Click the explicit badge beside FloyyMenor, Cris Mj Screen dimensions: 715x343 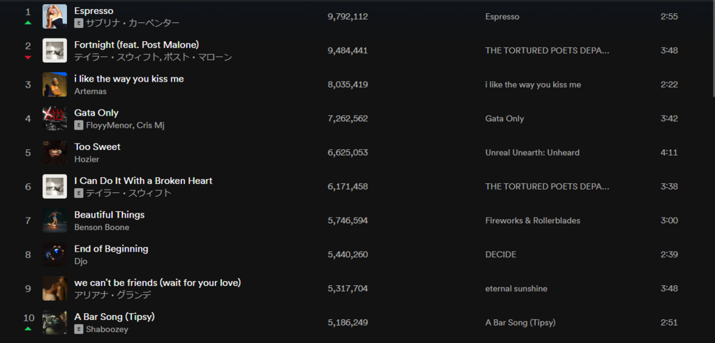point(79,125)
